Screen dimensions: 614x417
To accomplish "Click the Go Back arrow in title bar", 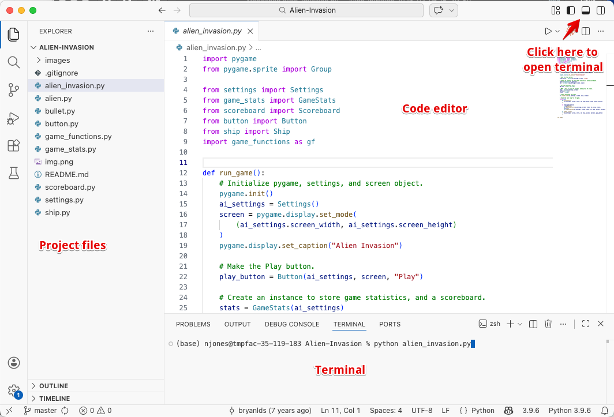I will pos(162,10).
